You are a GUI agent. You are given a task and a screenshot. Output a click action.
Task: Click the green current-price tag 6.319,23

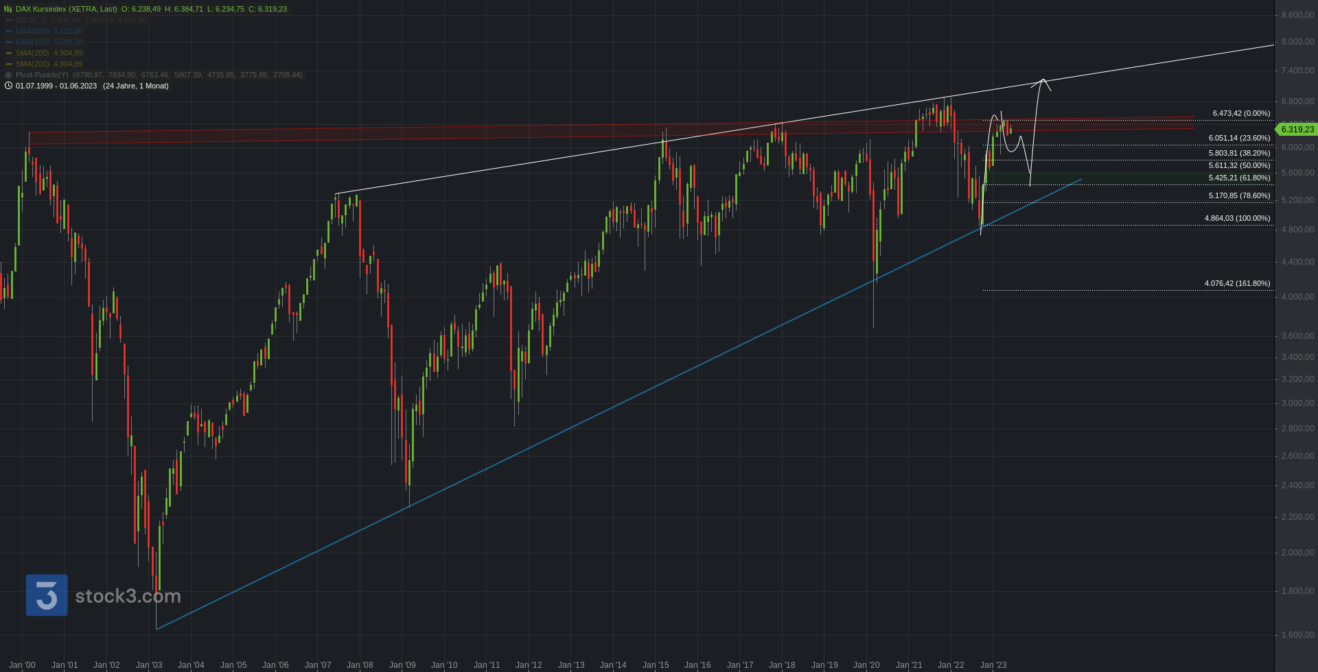[x=1297, y=129]
